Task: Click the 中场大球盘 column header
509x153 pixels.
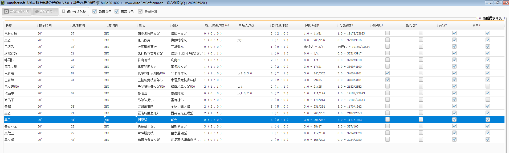Action: pos(246,25)
